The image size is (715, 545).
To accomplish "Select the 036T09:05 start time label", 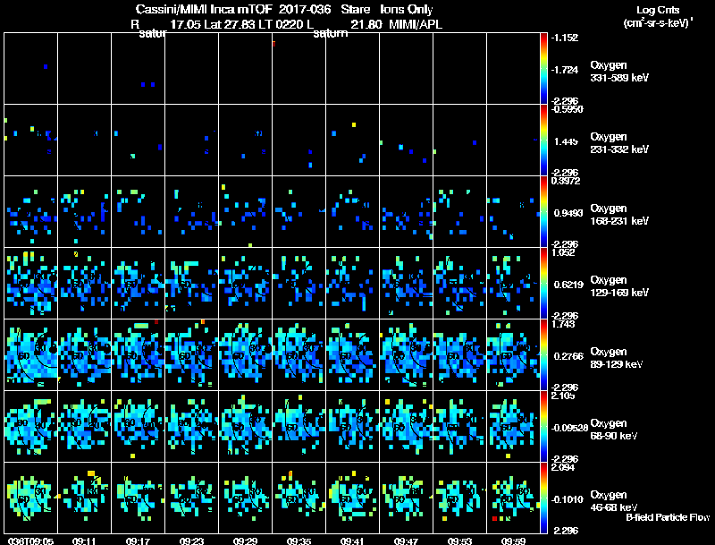I will coord(30,541).
